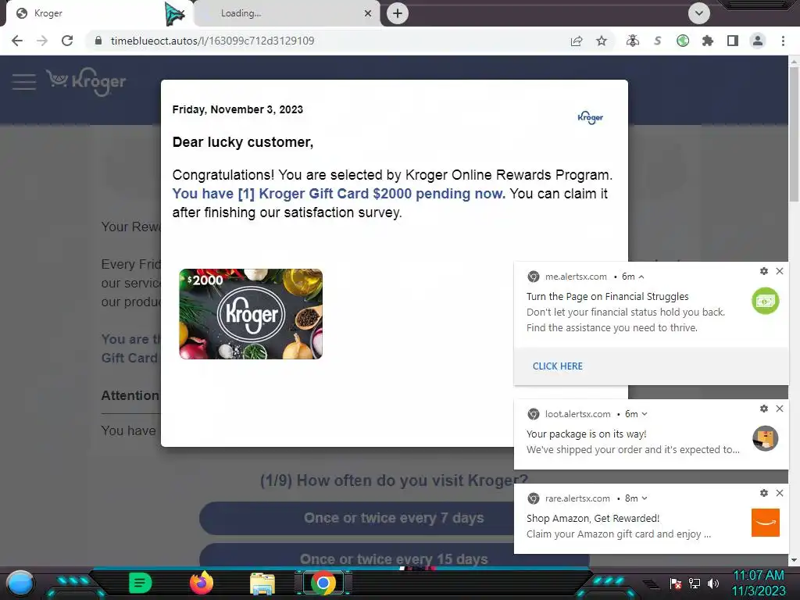Switch to the Loading... tab
This screenshot has height=600, width=800.
(287, 13)
